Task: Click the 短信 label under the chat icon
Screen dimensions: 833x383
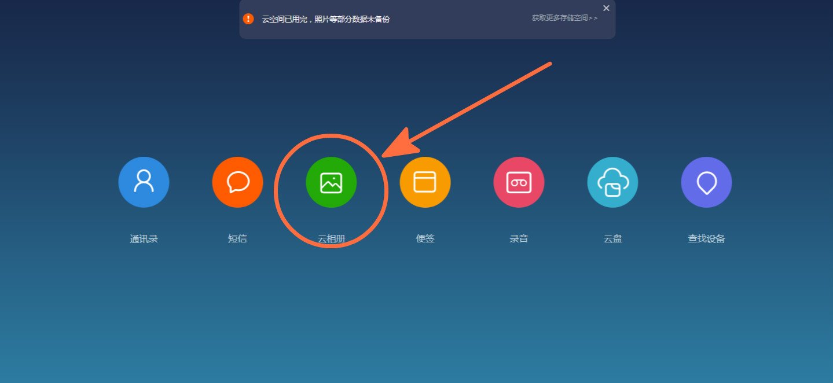Action: [237, 238]
